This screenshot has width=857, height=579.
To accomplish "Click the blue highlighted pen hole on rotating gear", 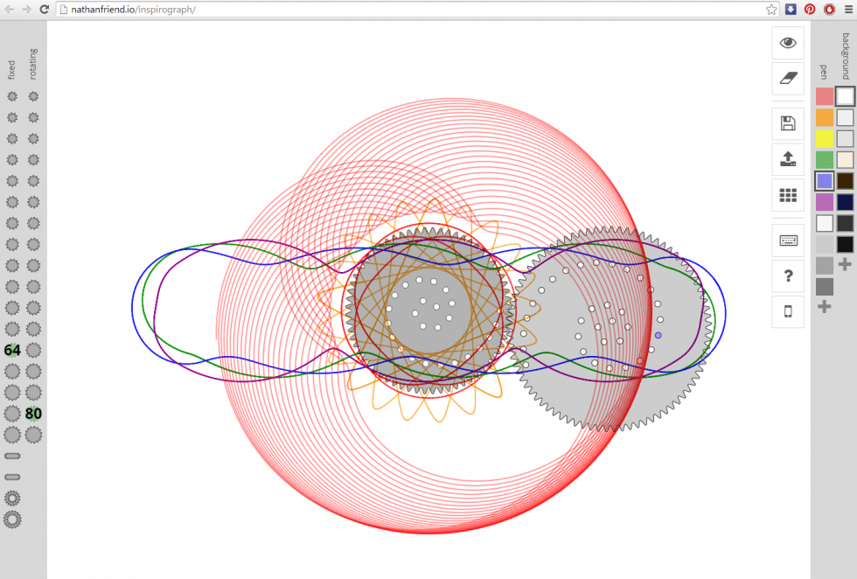I will pos(658,335).
